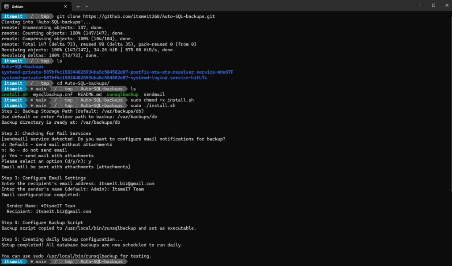Click the green runsqlbackup filename in ls output
452x266 pixels.
click(122, 94)
